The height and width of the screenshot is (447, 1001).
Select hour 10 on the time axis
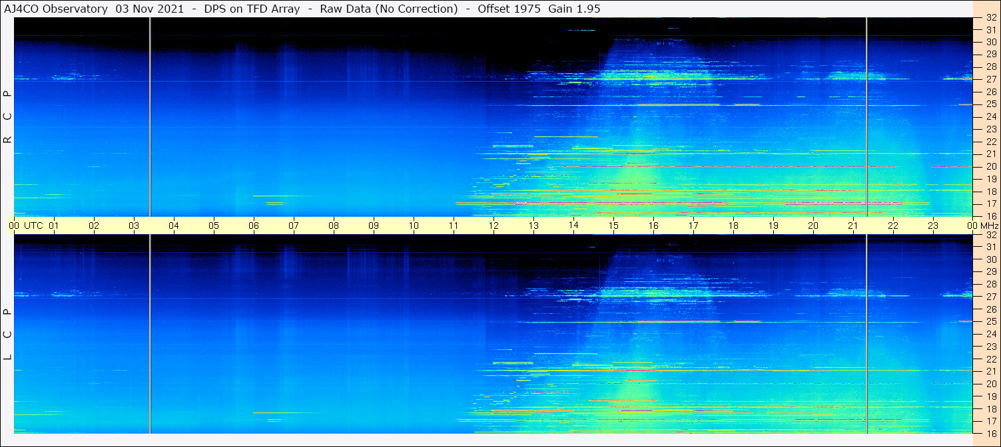click(x=414, y=225)
